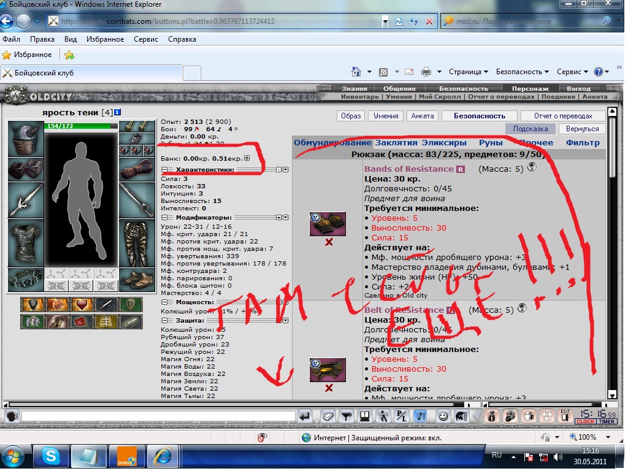Switch to the CLOCK display
628x471 pixels.
(x=586, y=421)
